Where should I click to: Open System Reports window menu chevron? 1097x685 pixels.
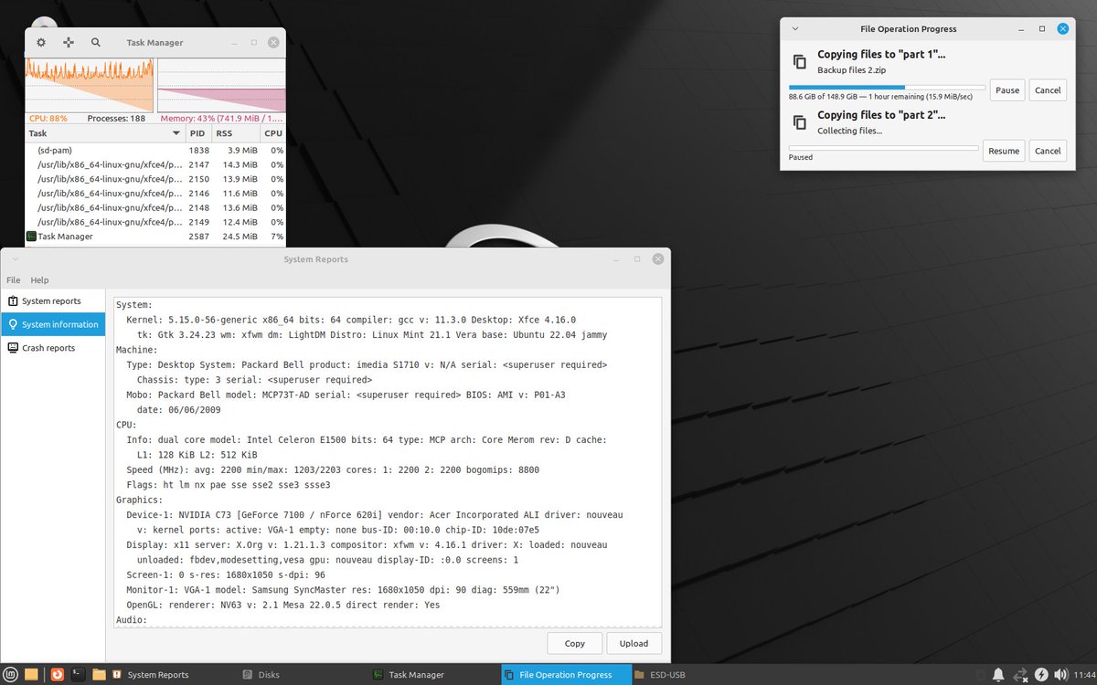(x=16, y=259)
